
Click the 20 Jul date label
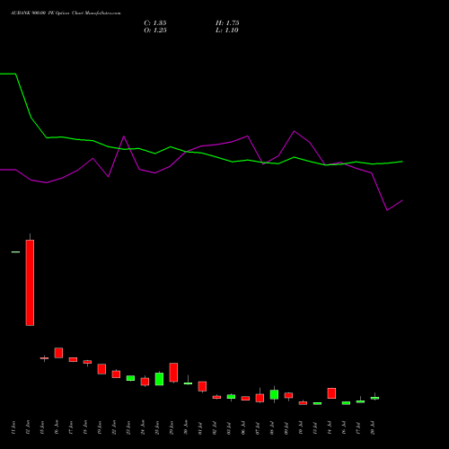pyautogui.click(x=373, y=427)
